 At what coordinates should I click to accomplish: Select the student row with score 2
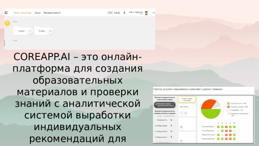(165, 131)
